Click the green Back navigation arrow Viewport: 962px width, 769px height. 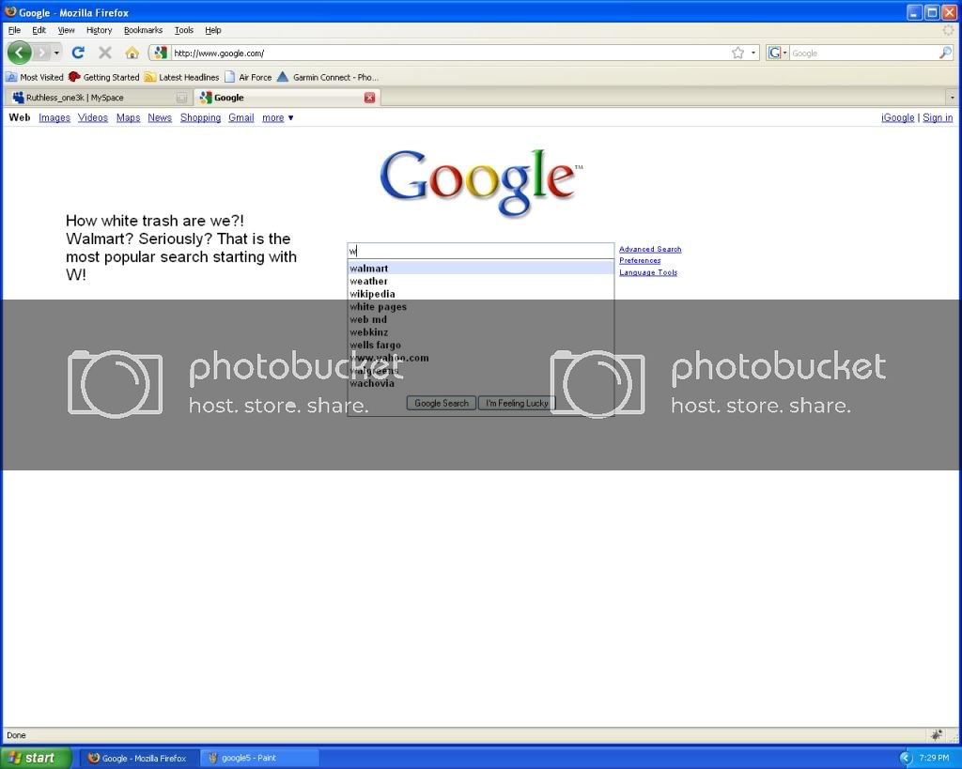point(19,53)
